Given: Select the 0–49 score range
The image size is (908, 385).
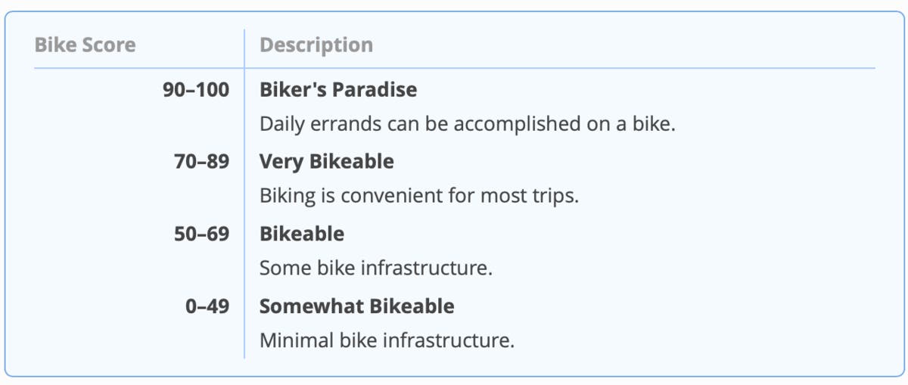Looking at the screenshot, I should [207, 306].
